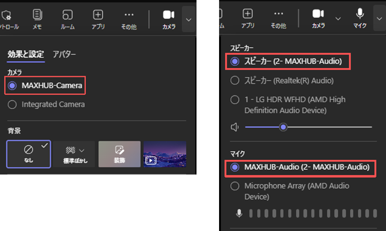Screen dimensions: 386x231
Task: Choose the night mountain video background
Action: coord(165,154)
